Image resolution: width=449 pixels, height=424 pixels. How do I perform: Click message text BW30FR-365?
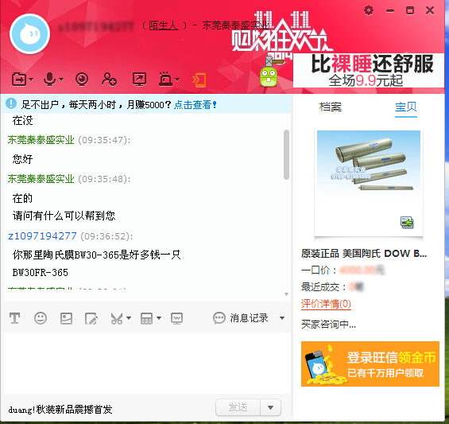(41, 272)
